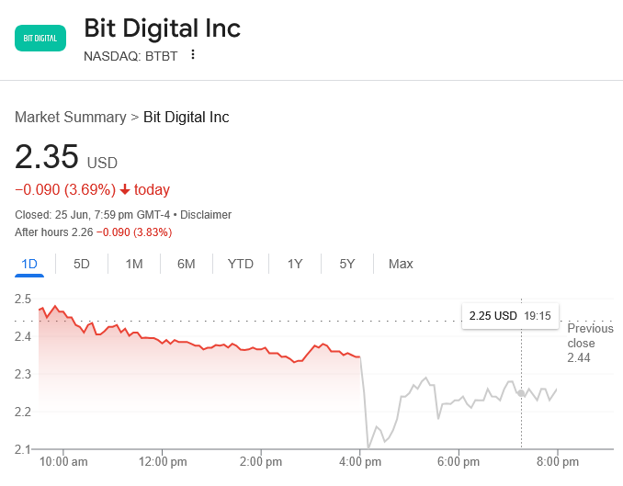Click the 2.35 USD price value

point(47,158)
